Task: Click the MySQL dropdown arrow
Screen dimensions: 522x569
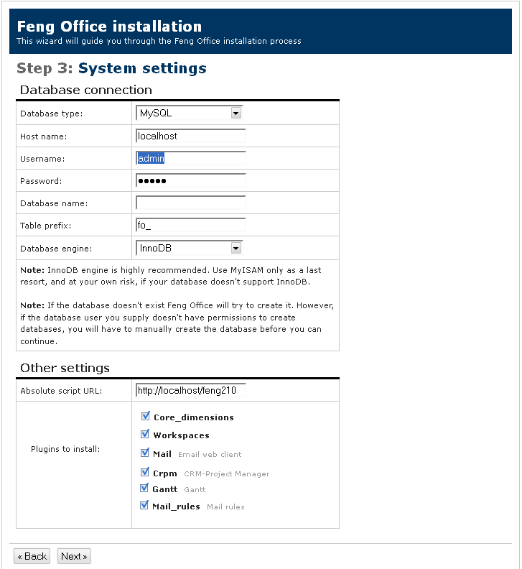Action: [236, 114]
